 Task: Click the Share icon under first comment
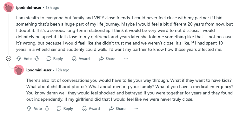click(x=101, y=59)
